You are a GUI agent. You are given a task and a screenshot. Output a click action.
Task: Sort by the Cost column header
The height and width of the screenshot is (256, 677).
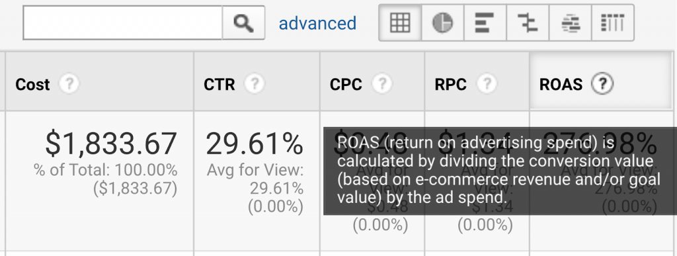(32, 85)
